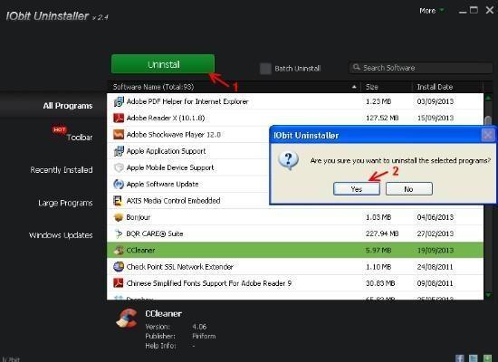Screen dimensions: 498x362
Task: Click the Adobe Shockwave Player icon
Action: click(x=119, y=135)
